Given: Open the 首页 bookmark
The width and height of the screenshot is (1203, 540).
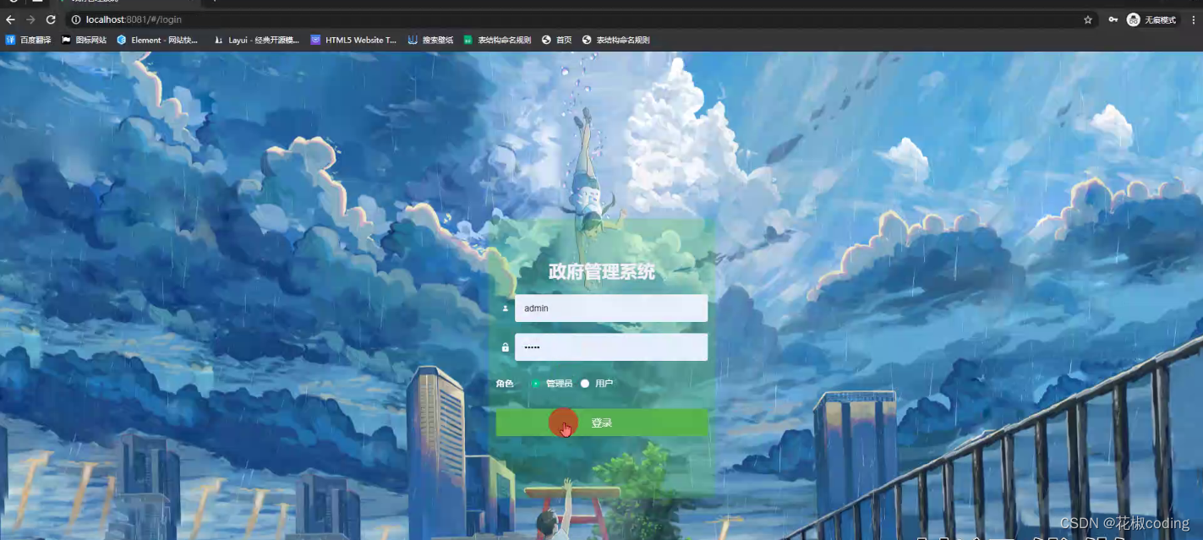Looking at the screenshot, I should click(558, 39).
